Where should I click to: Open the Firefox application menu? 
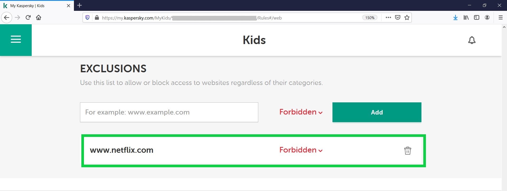pos(500,18)
